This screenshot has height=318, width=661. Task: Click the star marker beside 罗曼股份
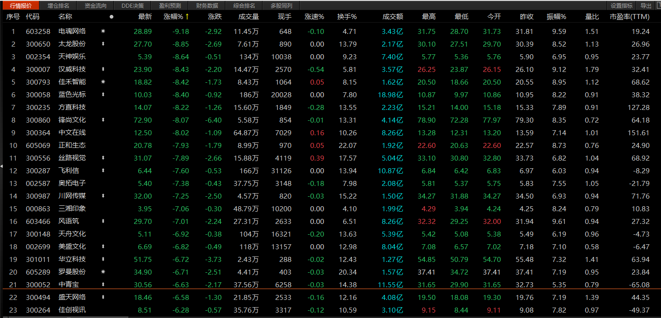tap(103, 272)
